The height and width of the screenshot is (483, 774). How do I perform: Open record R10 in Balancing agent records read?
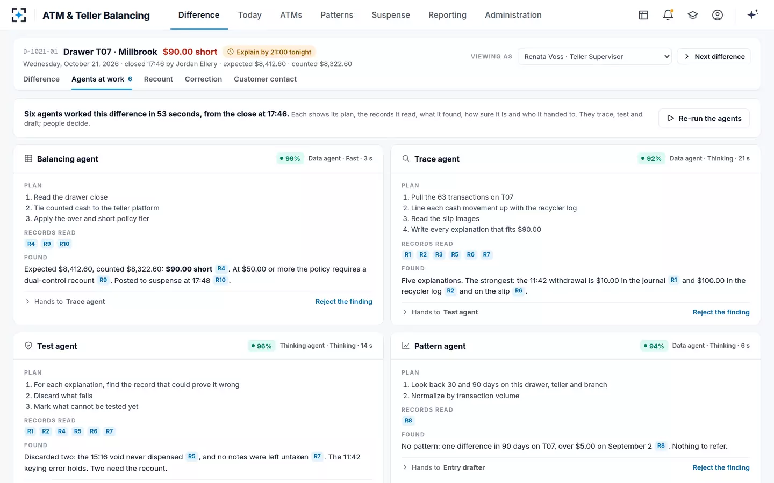tap(64, 244)
